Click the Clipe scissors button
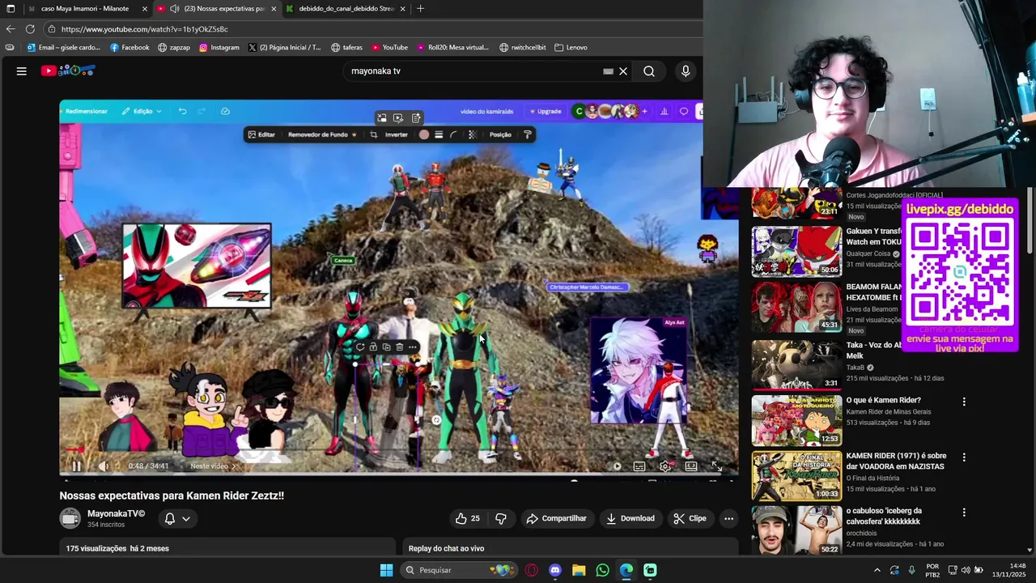Image resolution: width=1036 pixels, height=583 pixels. point(690,518)
